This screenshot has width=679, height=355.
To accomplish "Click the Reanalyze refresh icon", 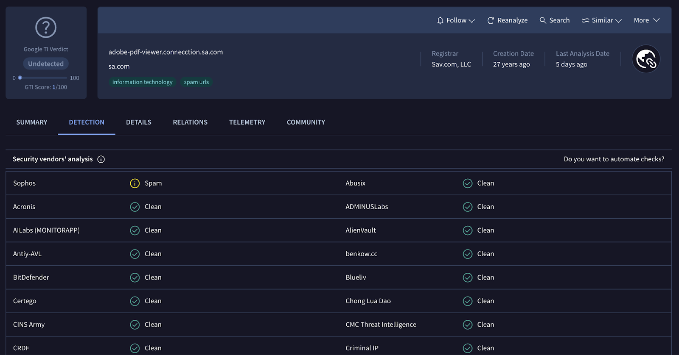I will coord(491,20).
